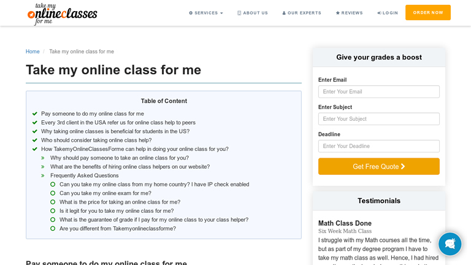Click the person icon beside Our Experts

284,13
